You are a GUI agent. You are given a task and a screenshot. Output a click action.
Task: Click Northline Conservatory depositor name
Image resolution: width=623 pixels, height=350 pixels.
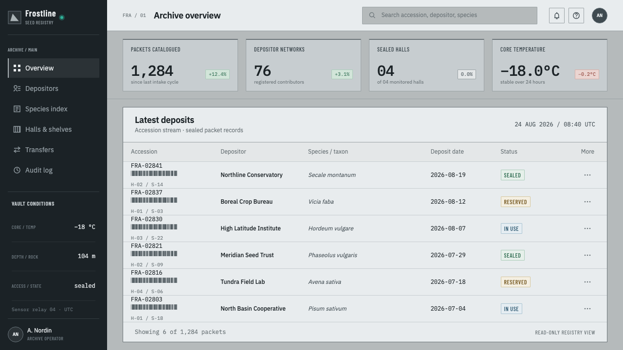252,175
